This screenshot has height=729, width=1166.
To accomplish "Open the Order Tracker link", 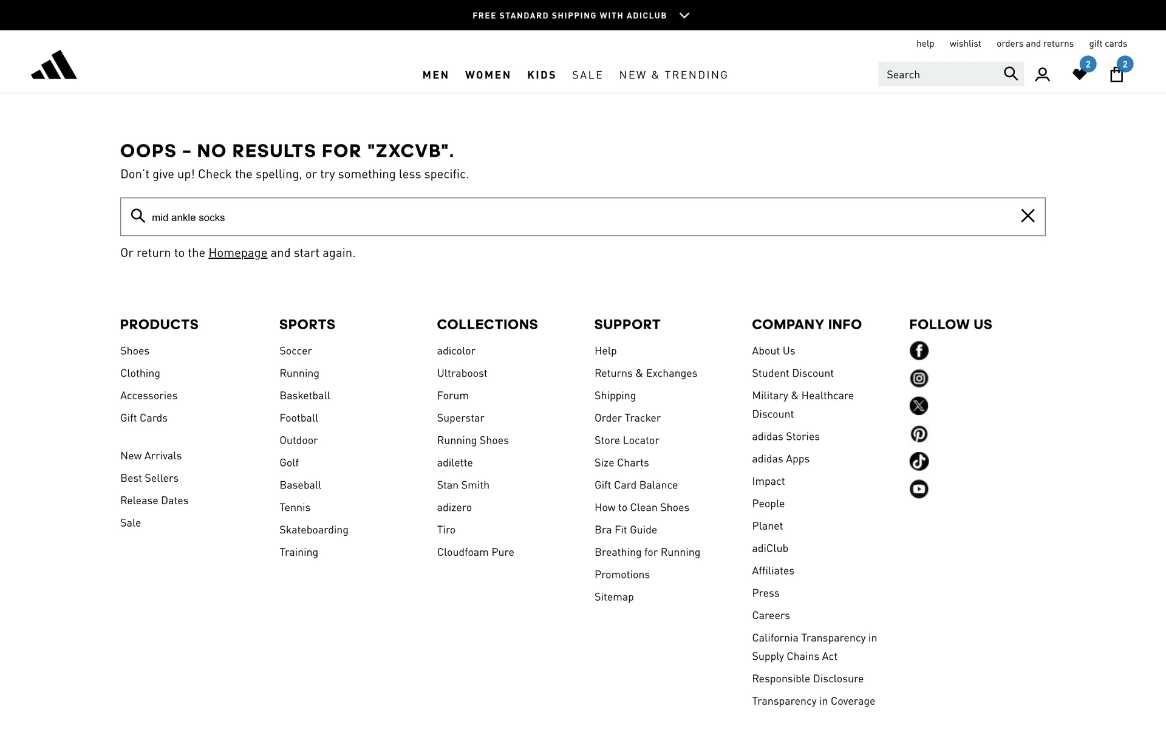I will 627,417.
